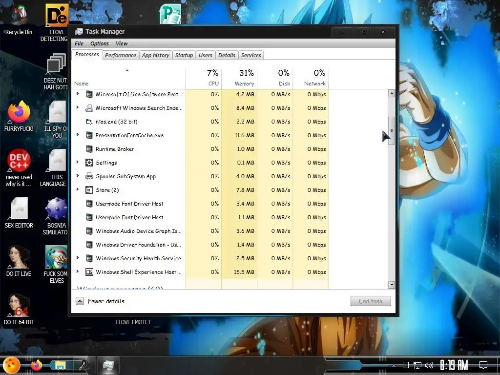The image size is (500, 375).
Task: Select the ntos.exe (32 bit) process
Action: 200,122
